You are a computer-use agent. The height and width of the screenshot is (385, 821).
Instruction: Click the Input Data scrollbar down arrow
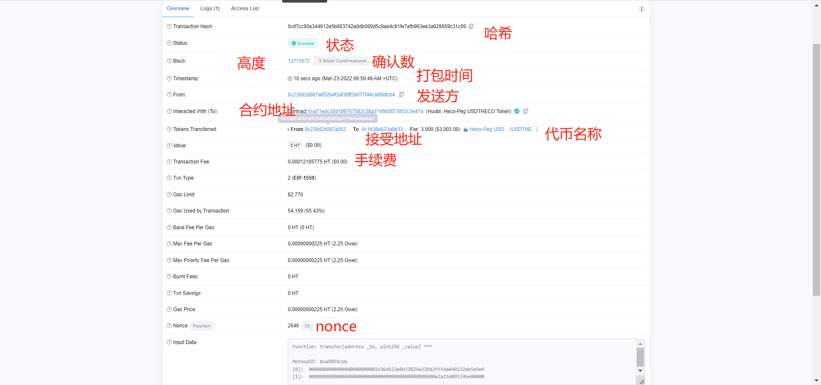click(x=640, y=371)
